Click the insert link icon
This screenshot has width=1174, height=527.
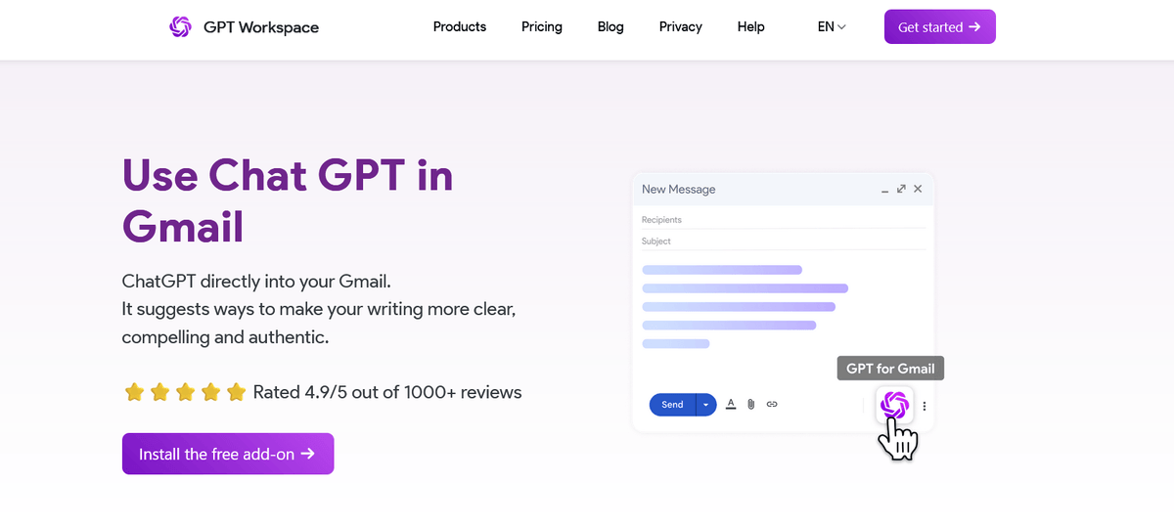point(772,404)
